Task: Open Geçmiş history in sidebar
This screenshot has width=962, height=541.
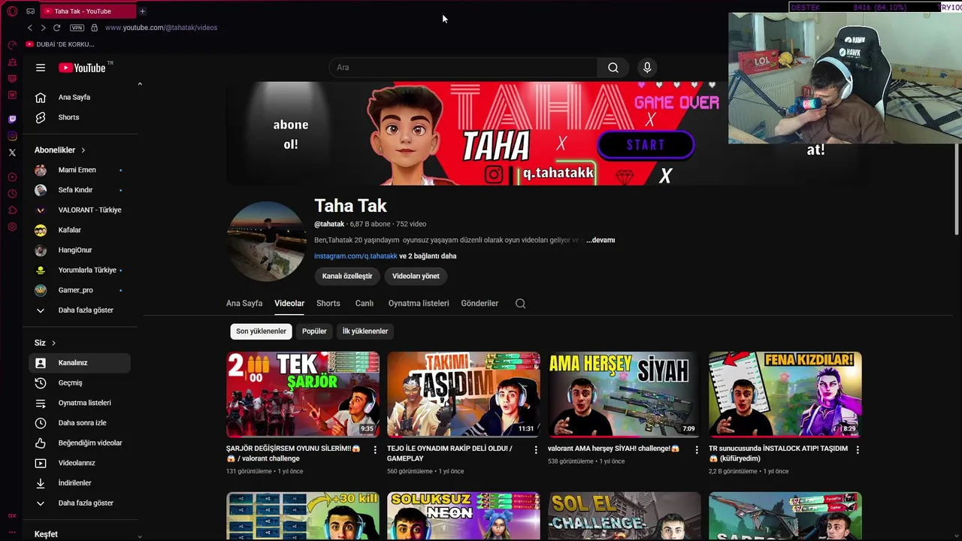Action: click(80, 382)
